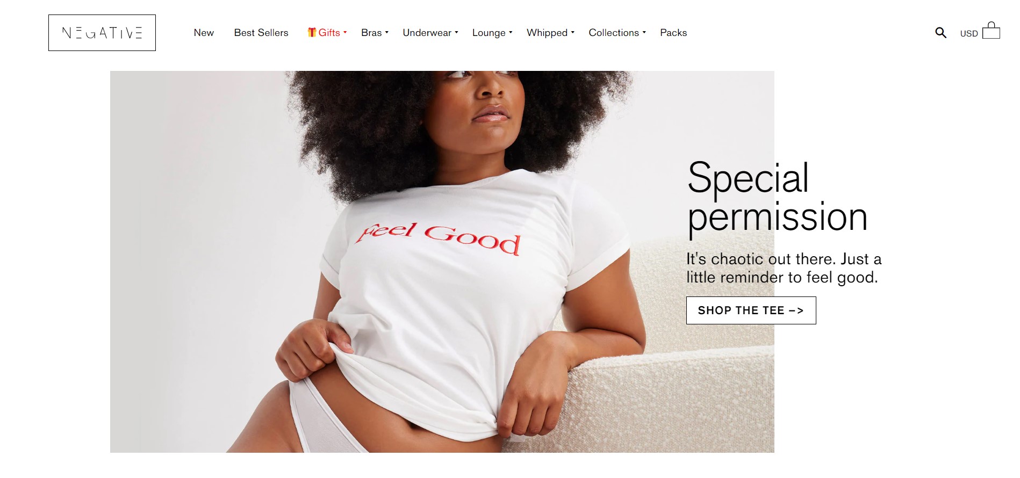Open the search magnifier icon
1020x478 pixels.
[940, 33]
